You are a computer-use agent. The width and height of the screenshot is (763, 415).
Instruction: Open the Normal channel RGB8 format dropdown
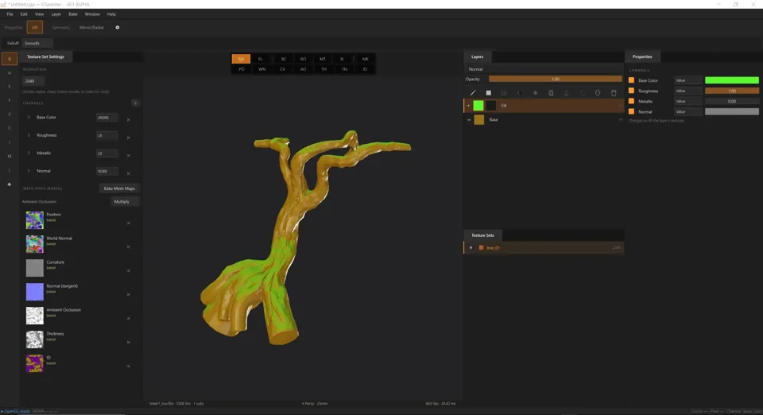pyautogui.click(x=107, y=171)
